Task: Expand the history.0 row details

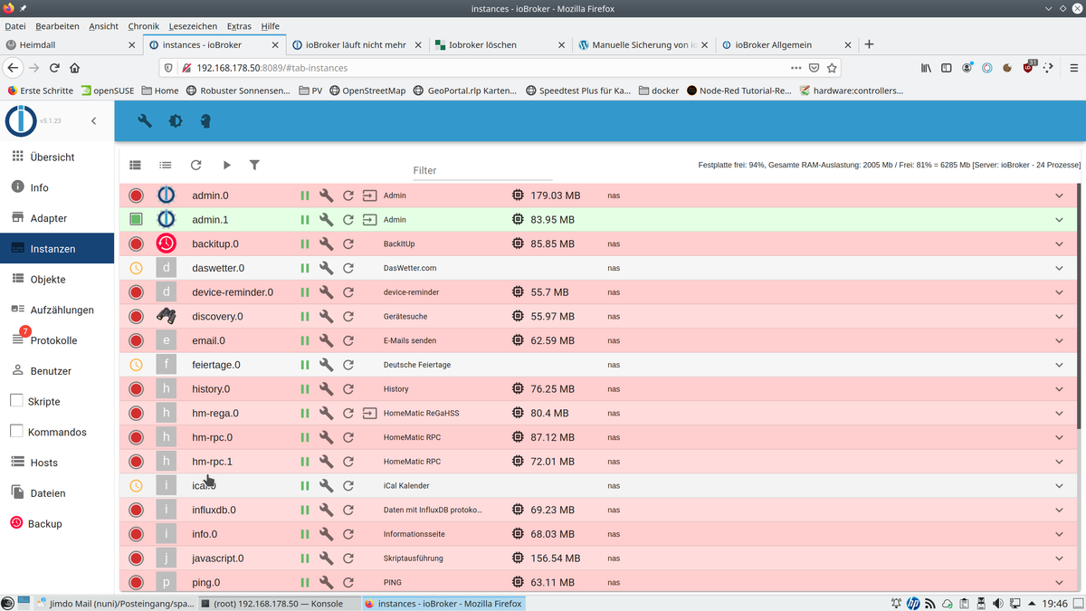Action: tap(1059, 389)
